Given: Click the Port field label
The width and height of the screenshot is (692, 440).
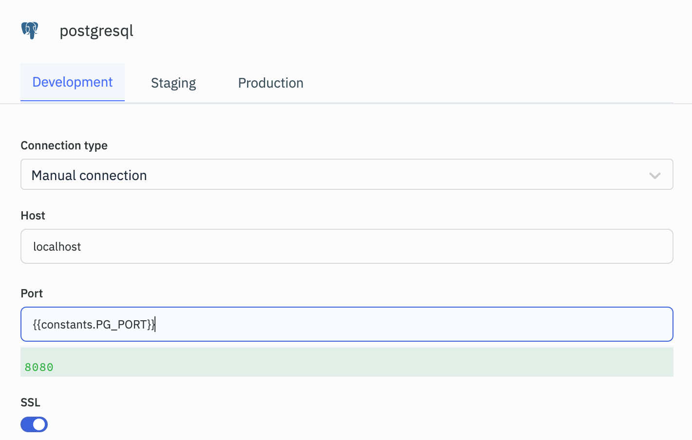Looking at the screenshot, I should [31, 293].
